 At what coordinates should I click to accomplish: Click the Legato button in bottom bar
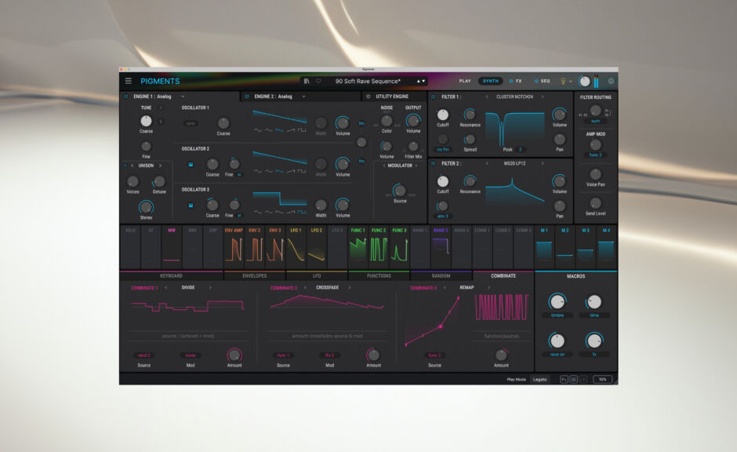coord(539,379)
